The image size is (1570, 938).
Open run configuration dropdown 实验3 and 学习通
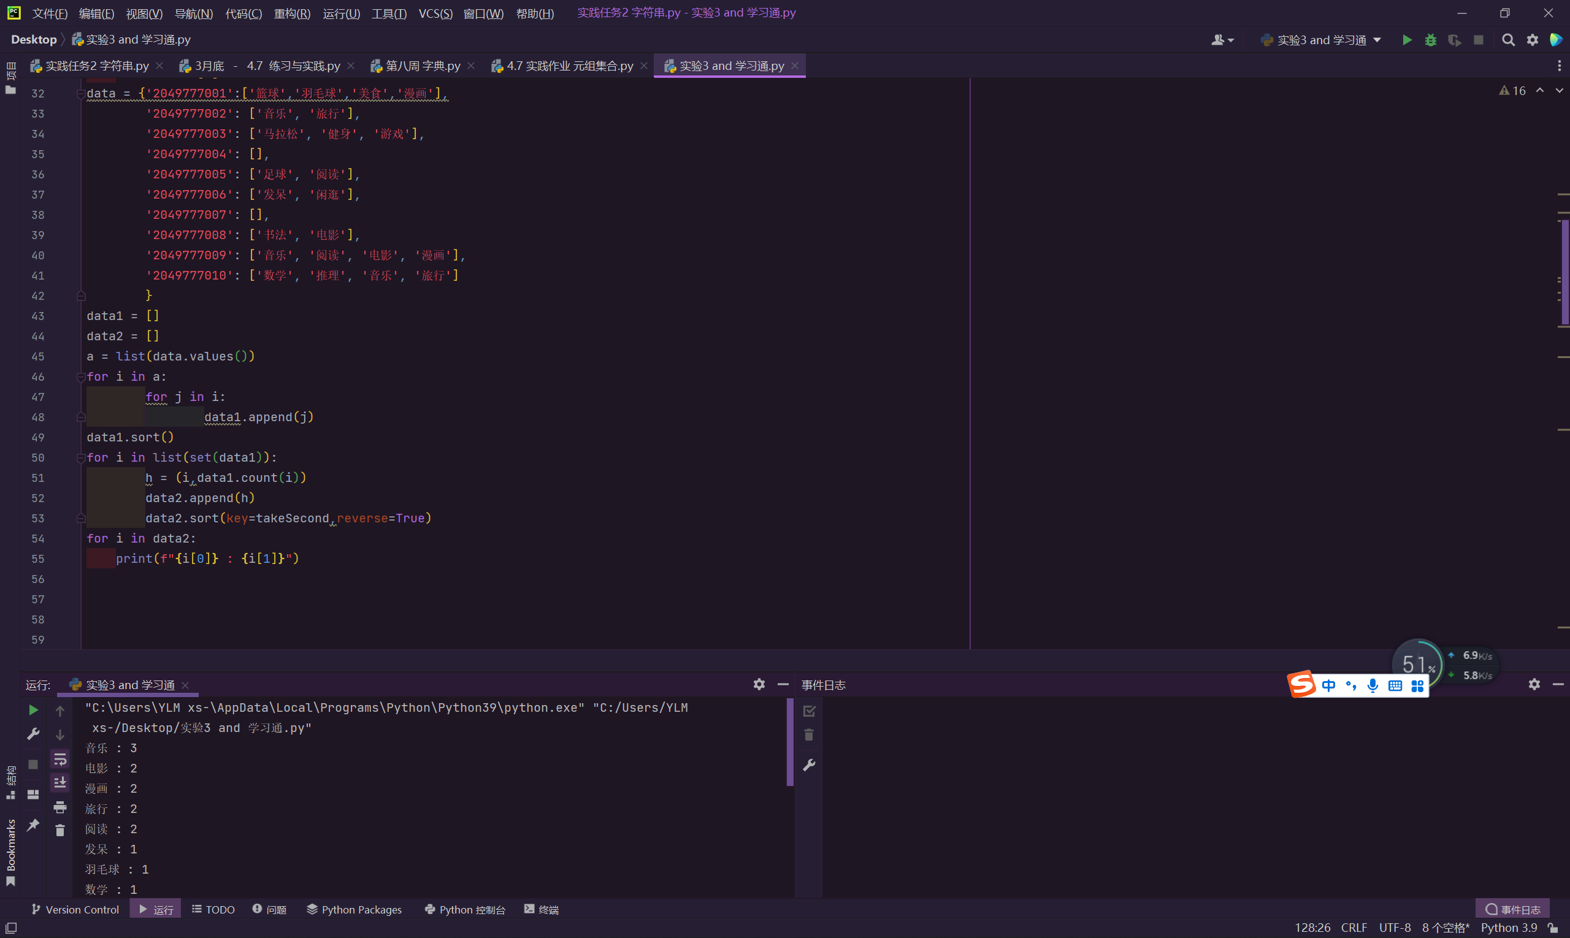tap(1321, 40)
